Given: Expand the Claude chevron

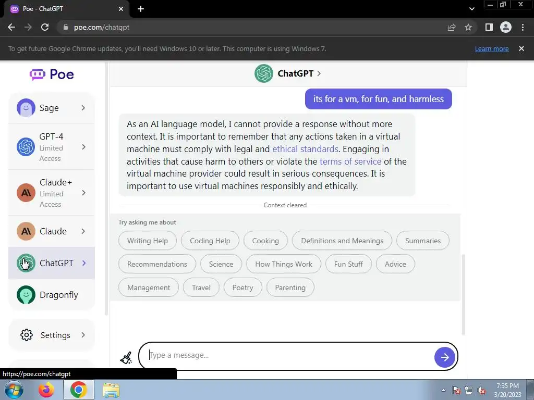Looking at the screenshot, I should [83, 231].
